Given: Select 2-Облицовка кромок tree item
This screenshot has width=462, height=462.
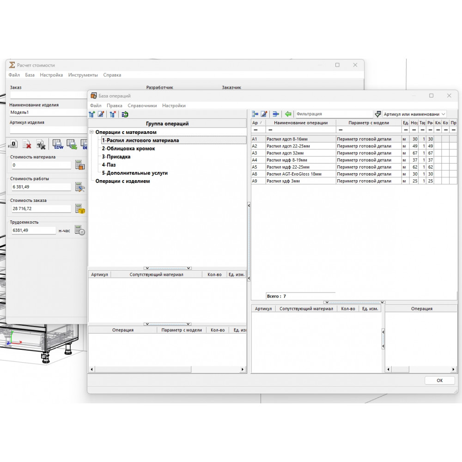Looking at the screenshot, I should [128, 148].
